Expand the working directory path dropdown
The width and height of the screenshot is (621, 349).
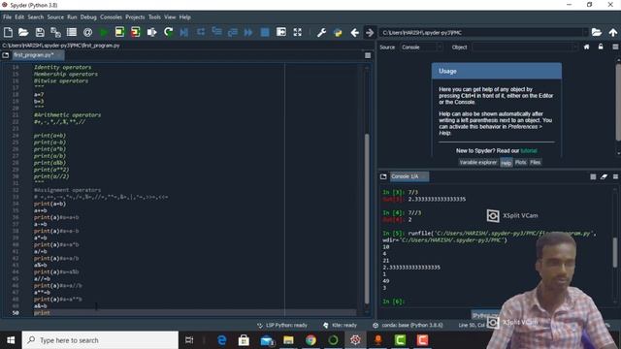(x=585, y=32)
